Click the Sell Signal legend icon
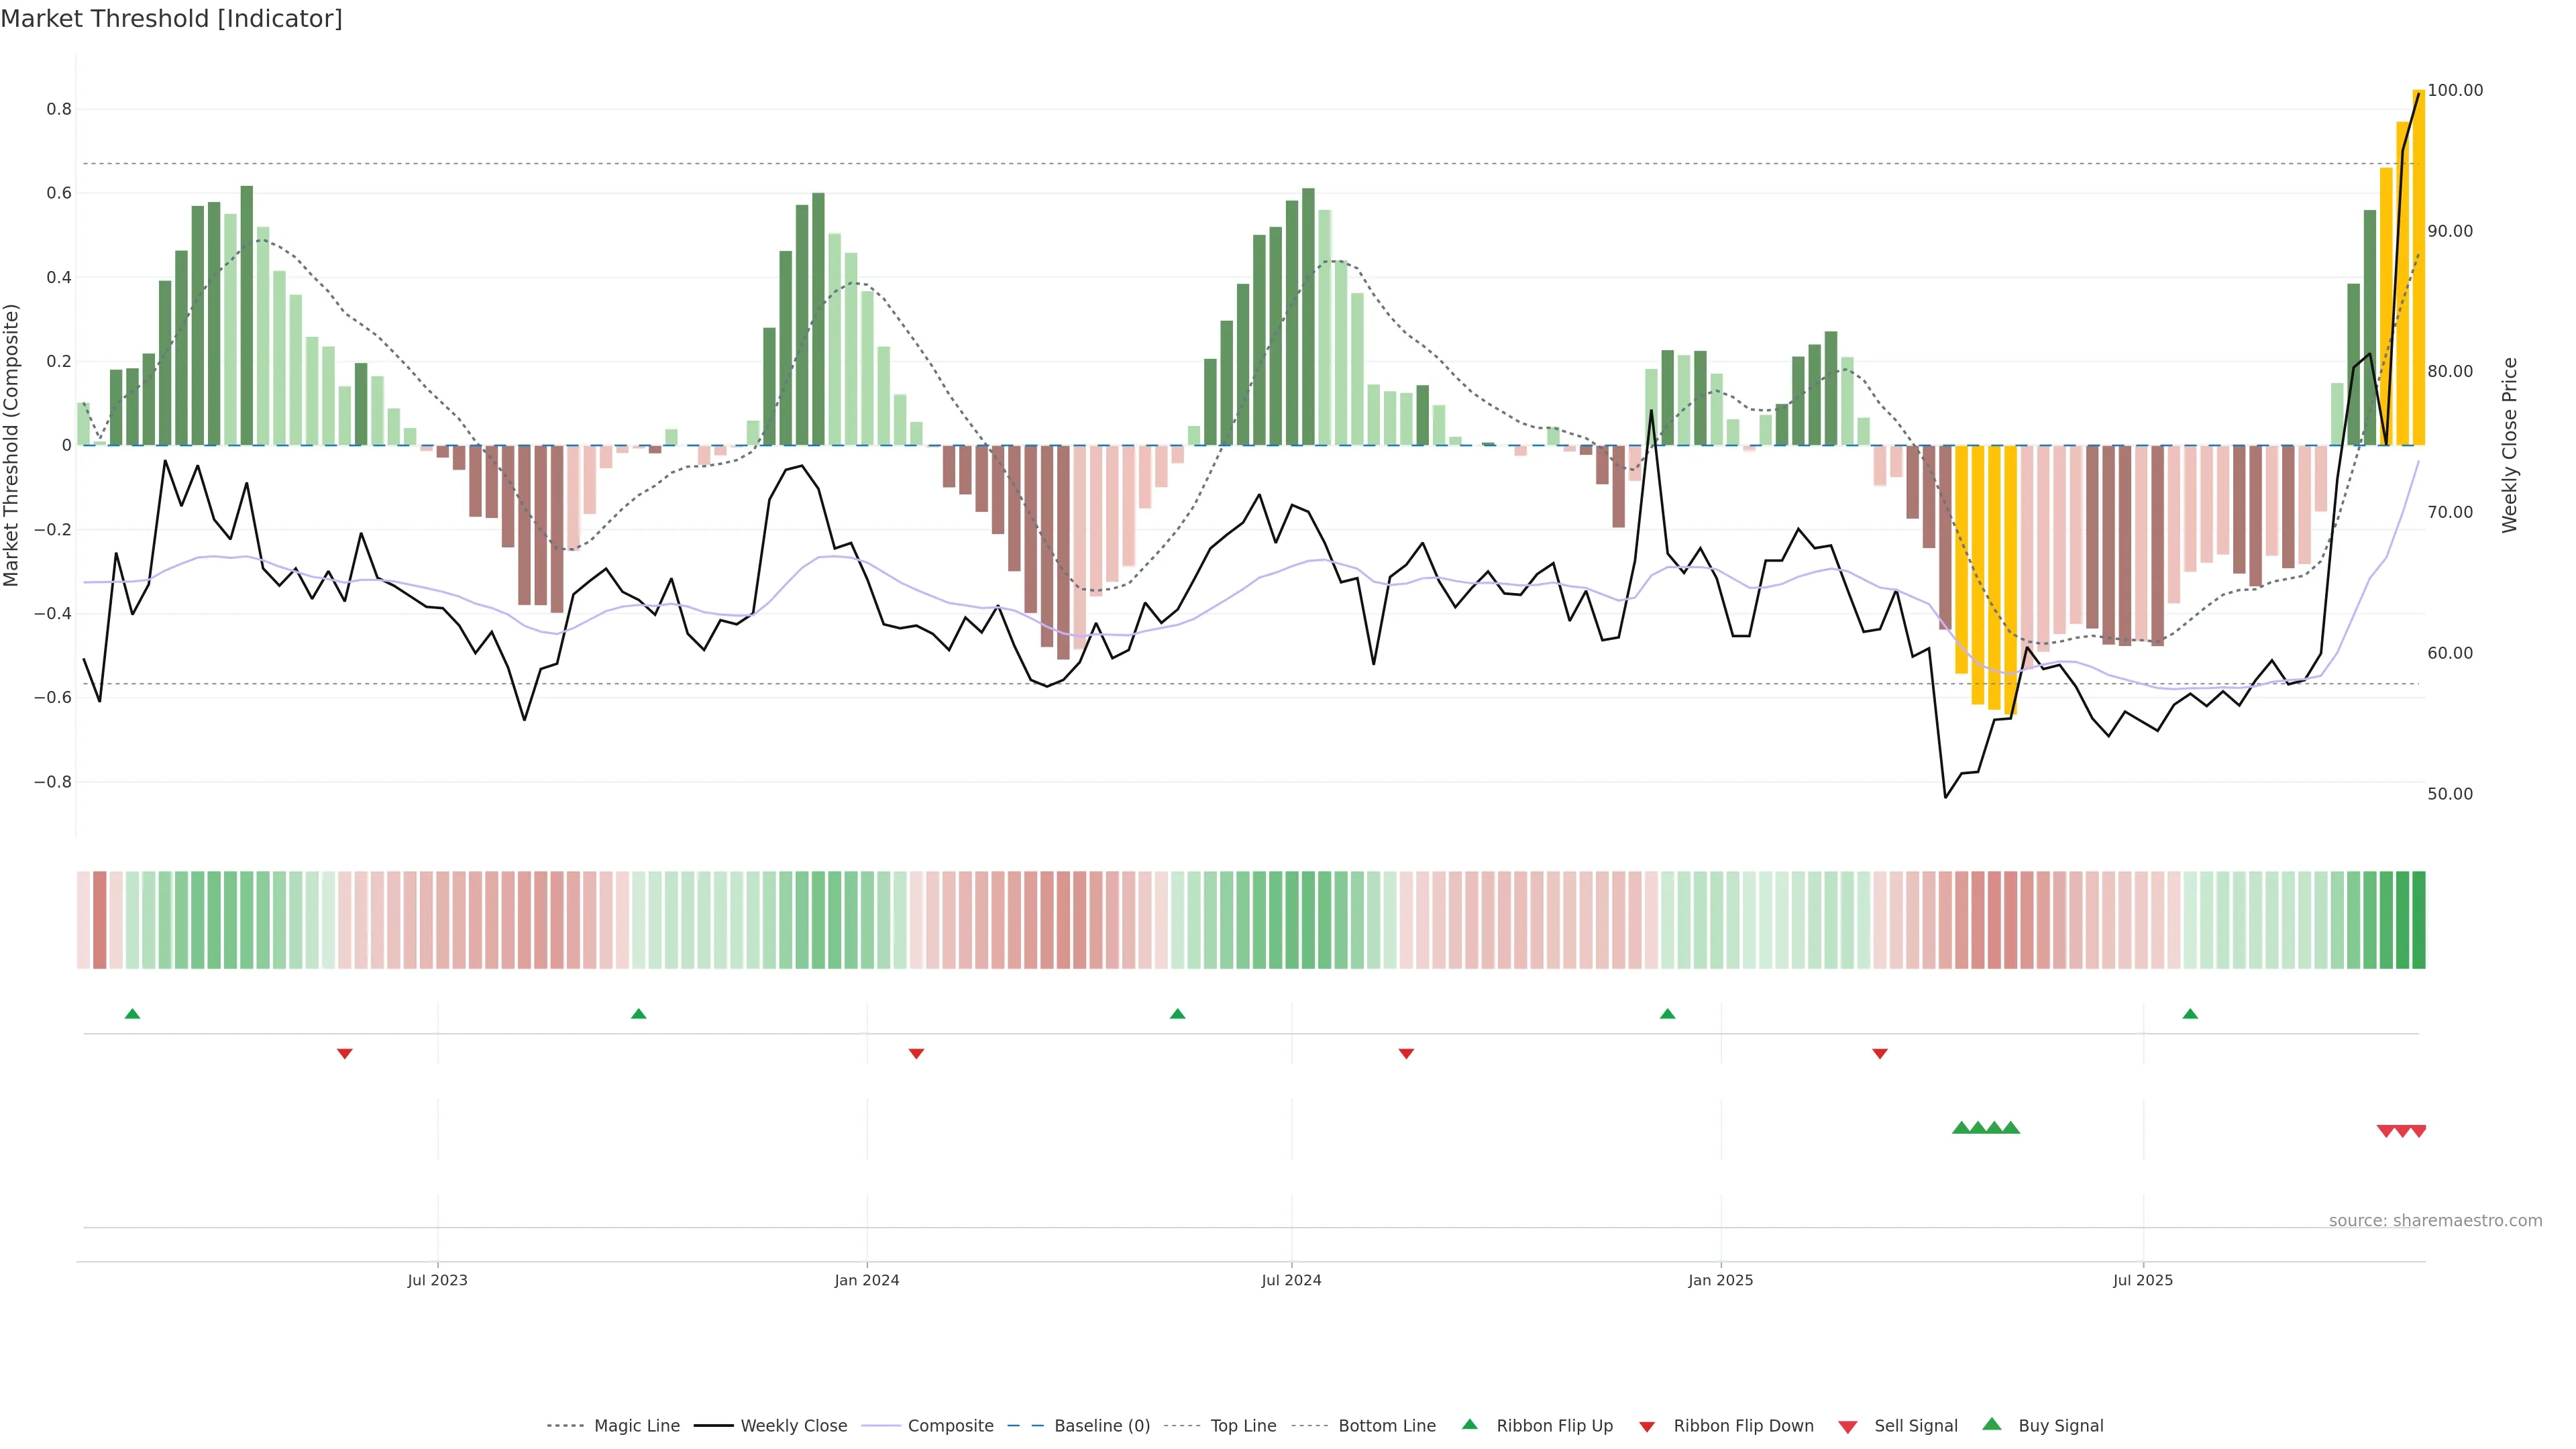The width and height of the screenshot is (2576, 1449). [x=1848, y=1427]
